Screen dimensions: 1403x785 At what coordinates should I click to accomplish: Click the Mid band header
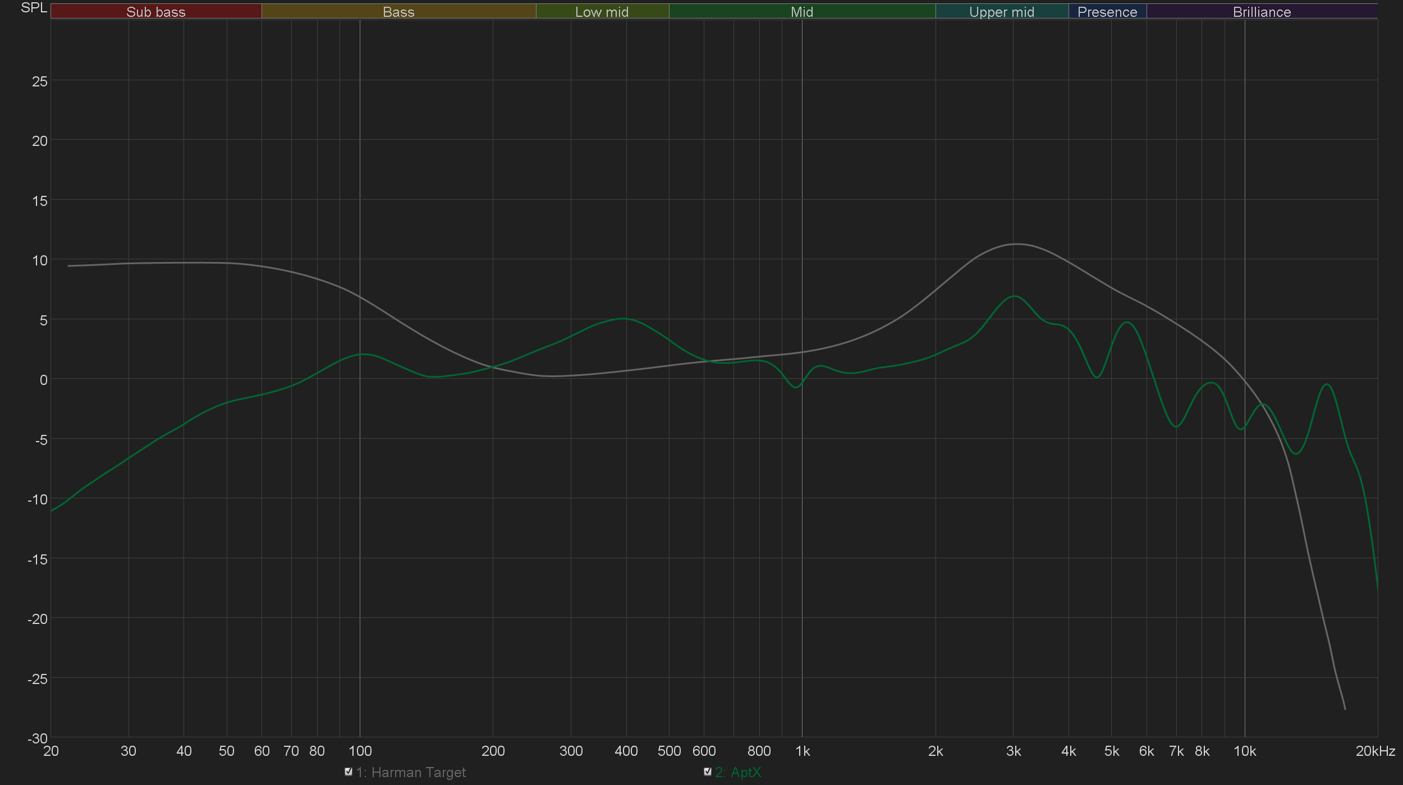[801, 12]
